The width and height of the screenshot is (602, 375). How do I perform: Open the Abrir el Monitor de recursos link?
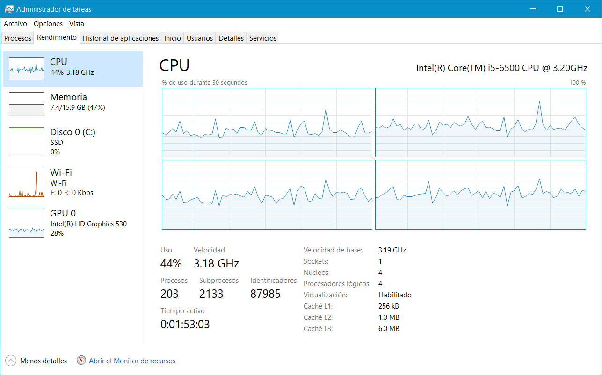point(132,361)
